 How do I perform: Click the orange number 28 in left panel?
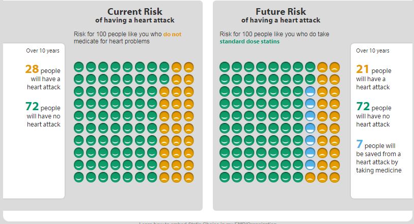point(32,69)
